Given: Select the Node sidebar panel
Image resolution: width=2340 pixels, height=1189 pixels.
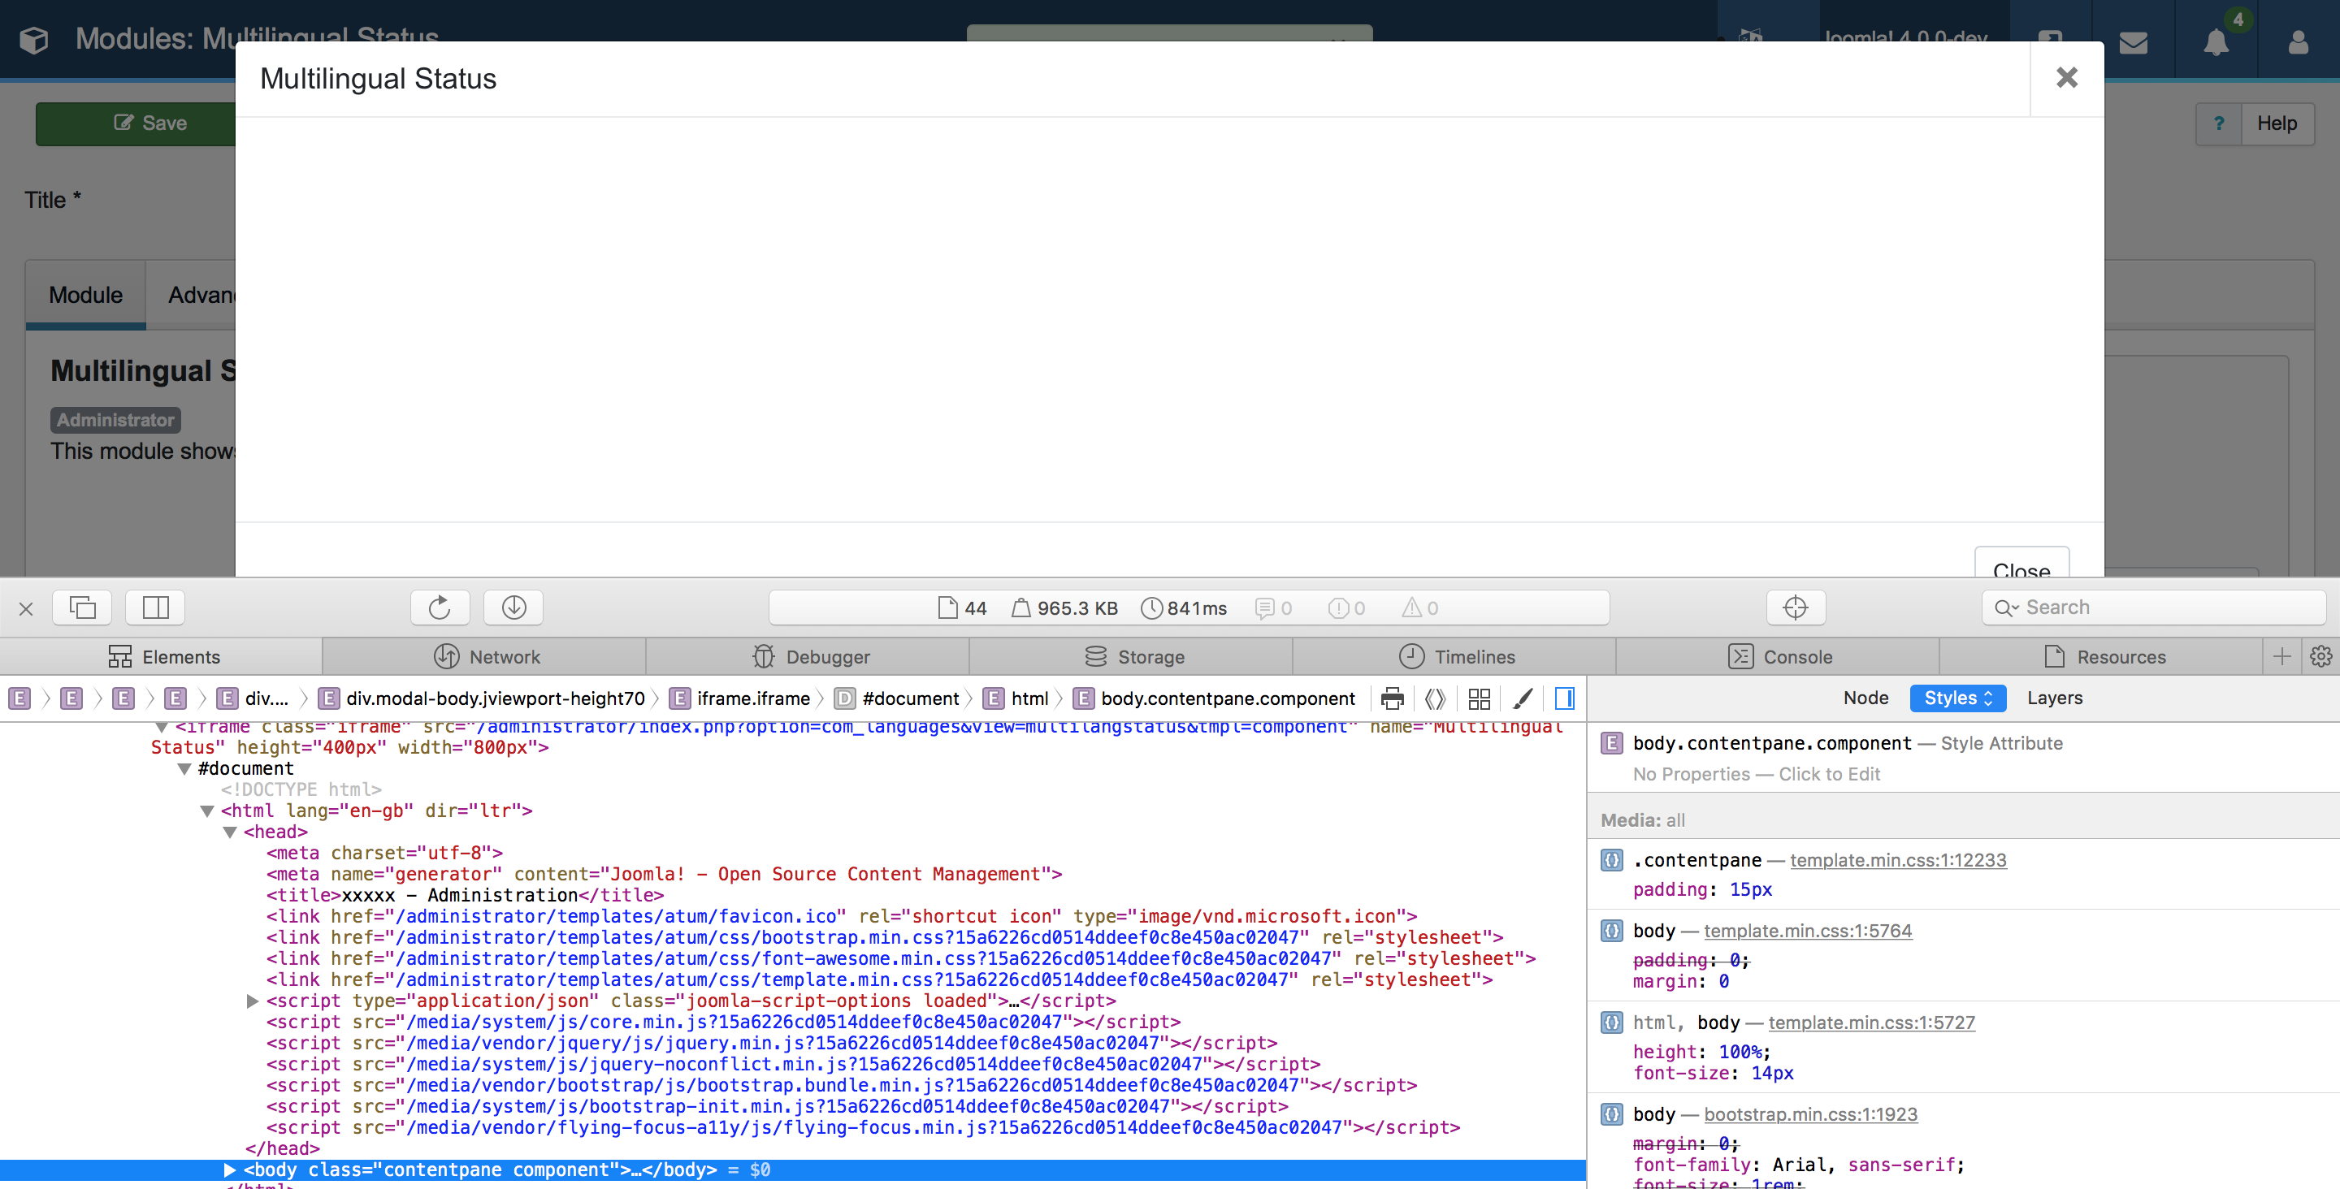Looking at the screenshot, I should click(1865, 698).
